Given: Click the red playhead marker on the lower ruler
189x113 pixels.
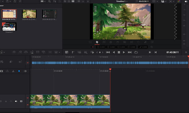Looking at the screenshot, I should pos(110,69).
